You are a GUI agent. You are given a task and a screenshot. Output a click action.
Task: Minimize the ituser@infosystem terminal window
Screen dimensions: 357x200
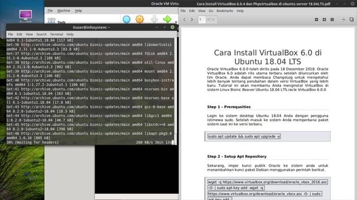point(157,27)
